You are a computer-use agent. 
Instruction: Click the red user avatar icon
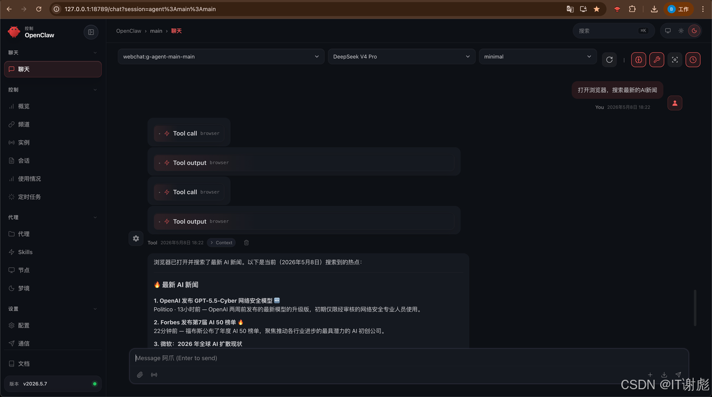tap(675, 103)
